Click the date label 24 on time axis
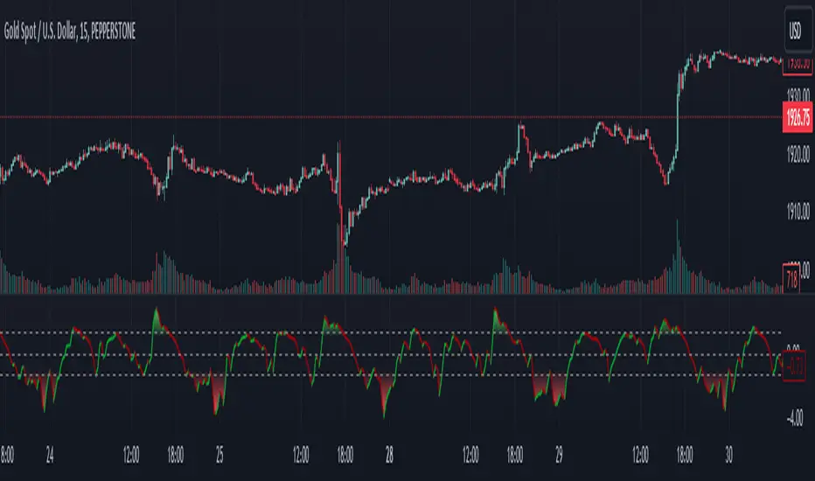The image size is (815, 481). [50, 455]
